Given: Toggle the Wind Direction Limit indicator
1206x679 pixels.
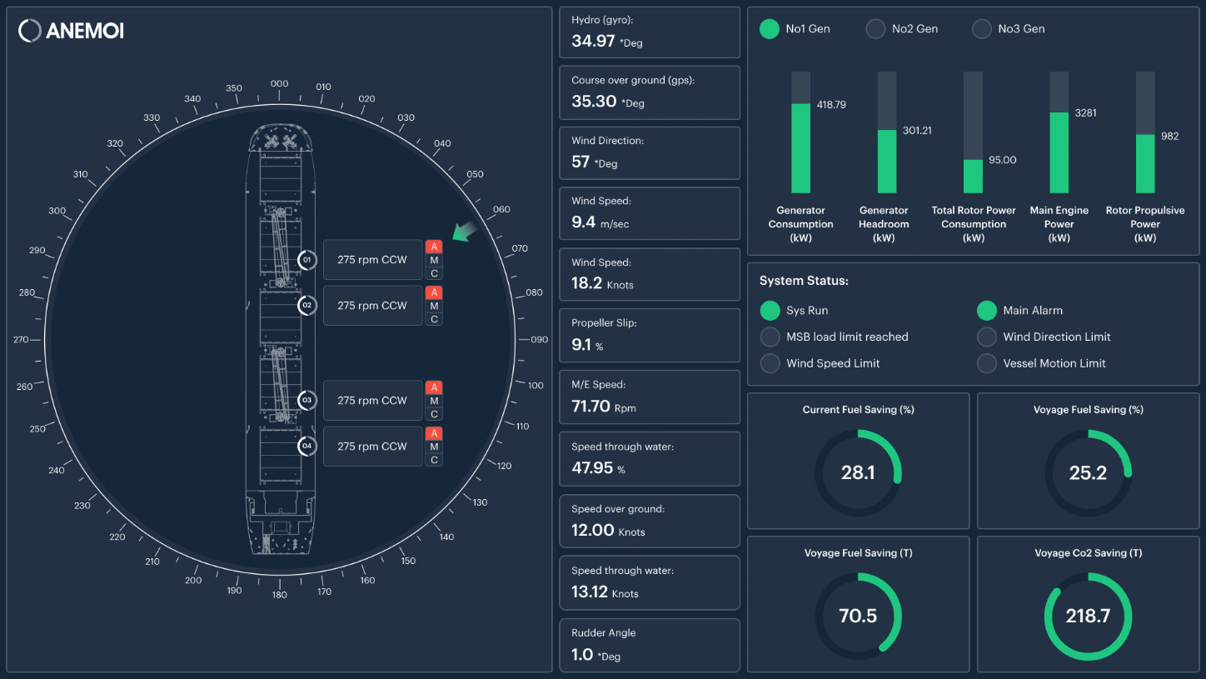Looking at the screenshot, I should (986, 337).
